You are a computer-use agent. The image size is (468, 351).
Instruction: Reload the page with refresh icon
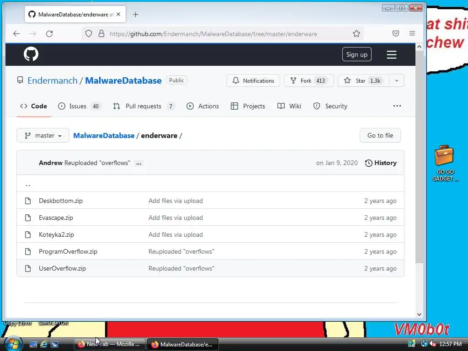coord(49,34)
